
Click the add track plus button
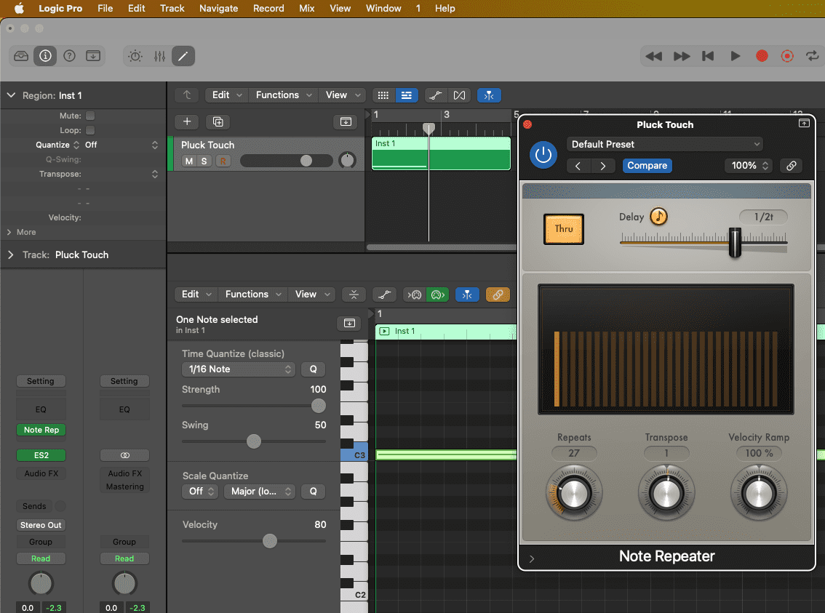(x=187, y=122)
